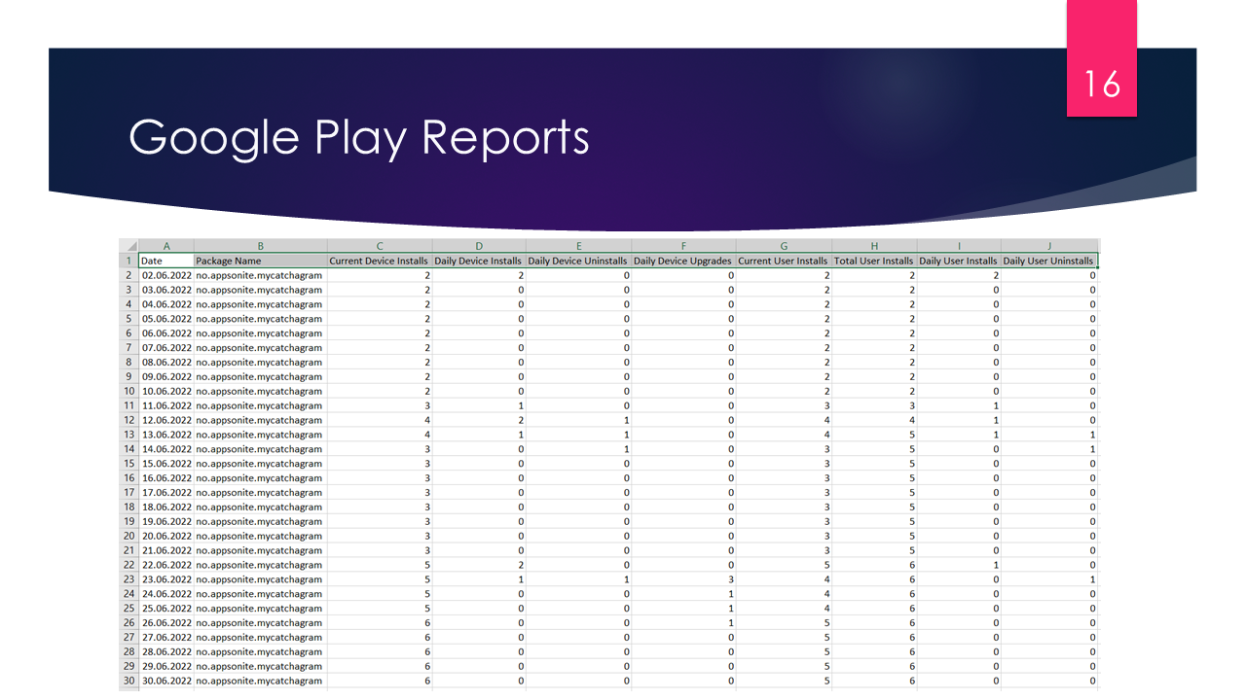
Task: Click the Current User Installs header
Action: pyautogui.click(x=784, y=261)
